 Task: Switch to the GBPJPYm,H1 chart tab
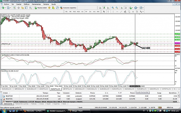[x=67, y=89]
